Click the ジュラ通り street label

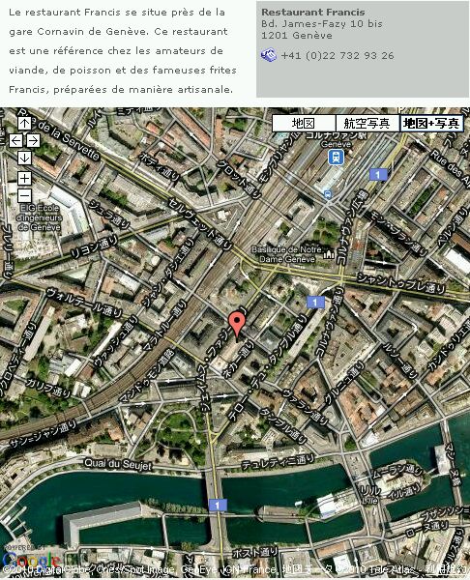109,214
